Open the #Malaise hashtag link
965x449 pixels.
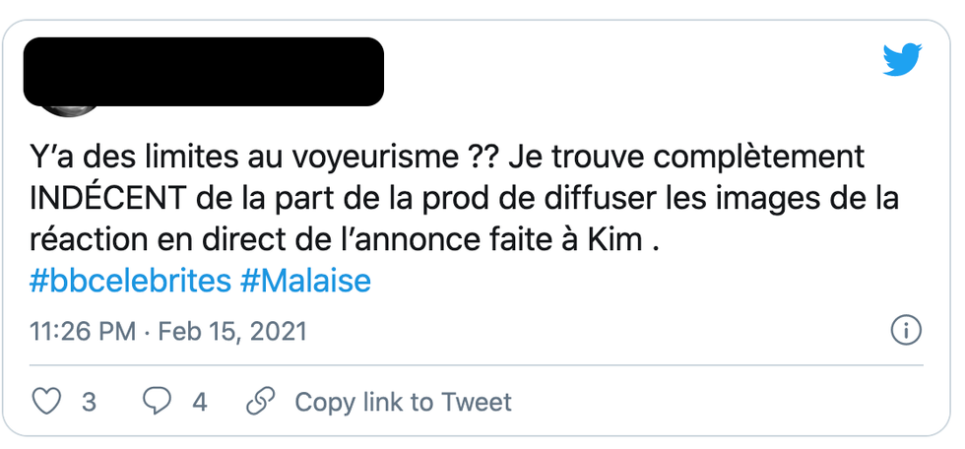click(x=305, y=282)
